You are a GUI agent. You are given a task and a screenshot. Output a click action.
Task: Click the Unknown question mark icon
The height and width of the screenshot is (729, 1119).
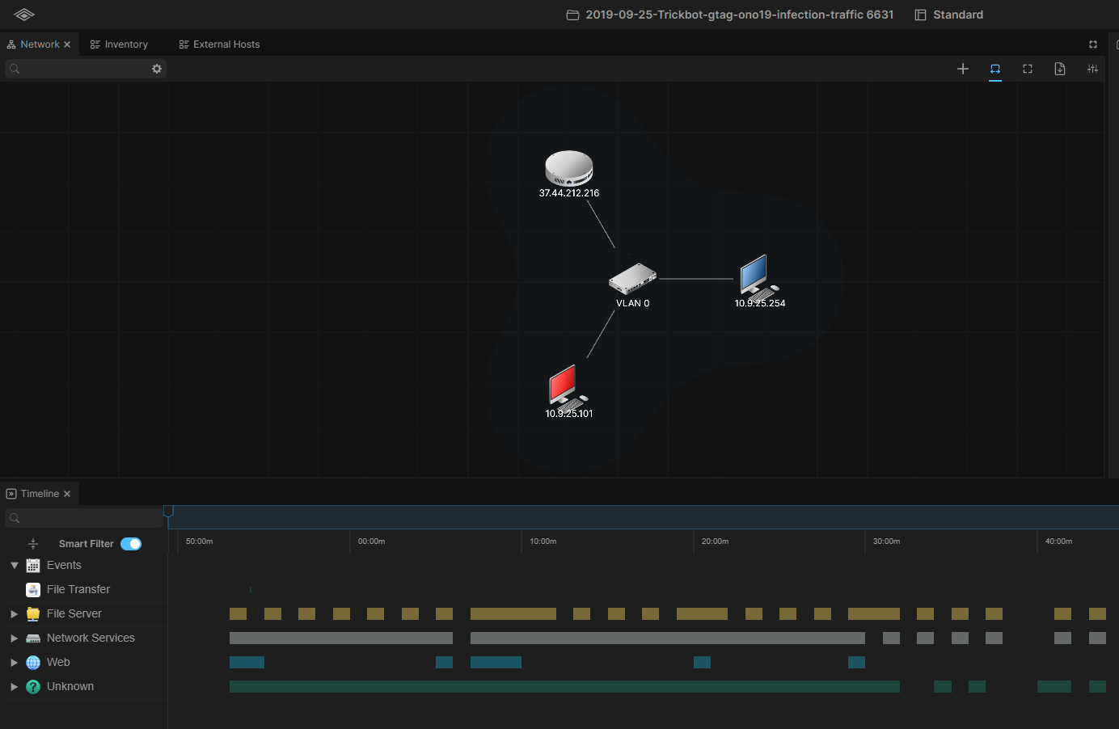[33, 686]
